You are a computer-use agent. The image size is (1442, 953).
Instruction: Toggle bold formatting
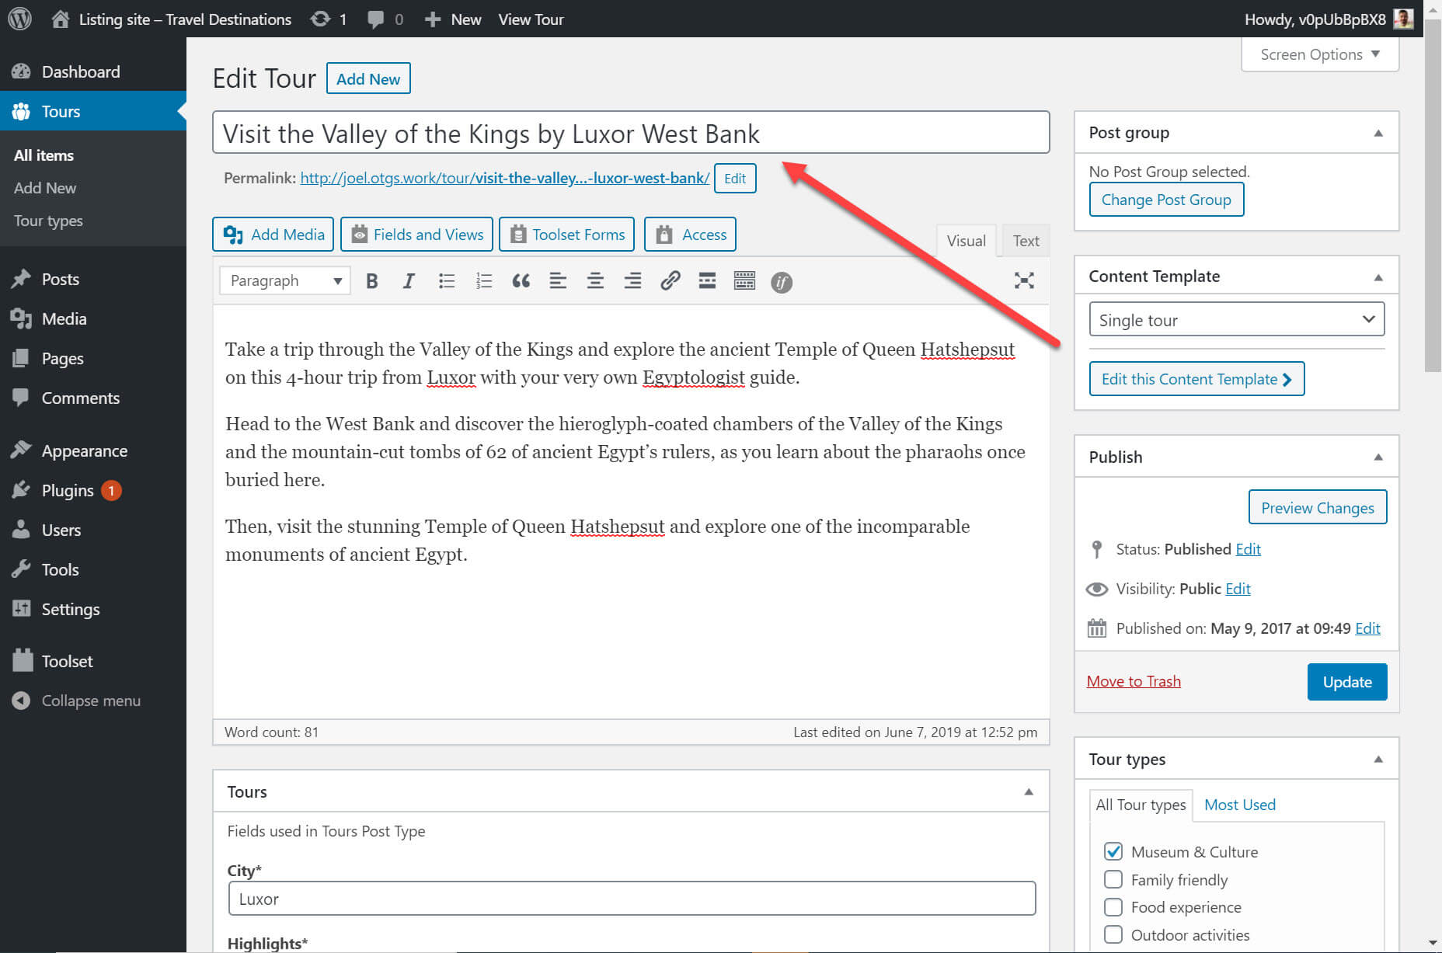click(x=371, y=281)
